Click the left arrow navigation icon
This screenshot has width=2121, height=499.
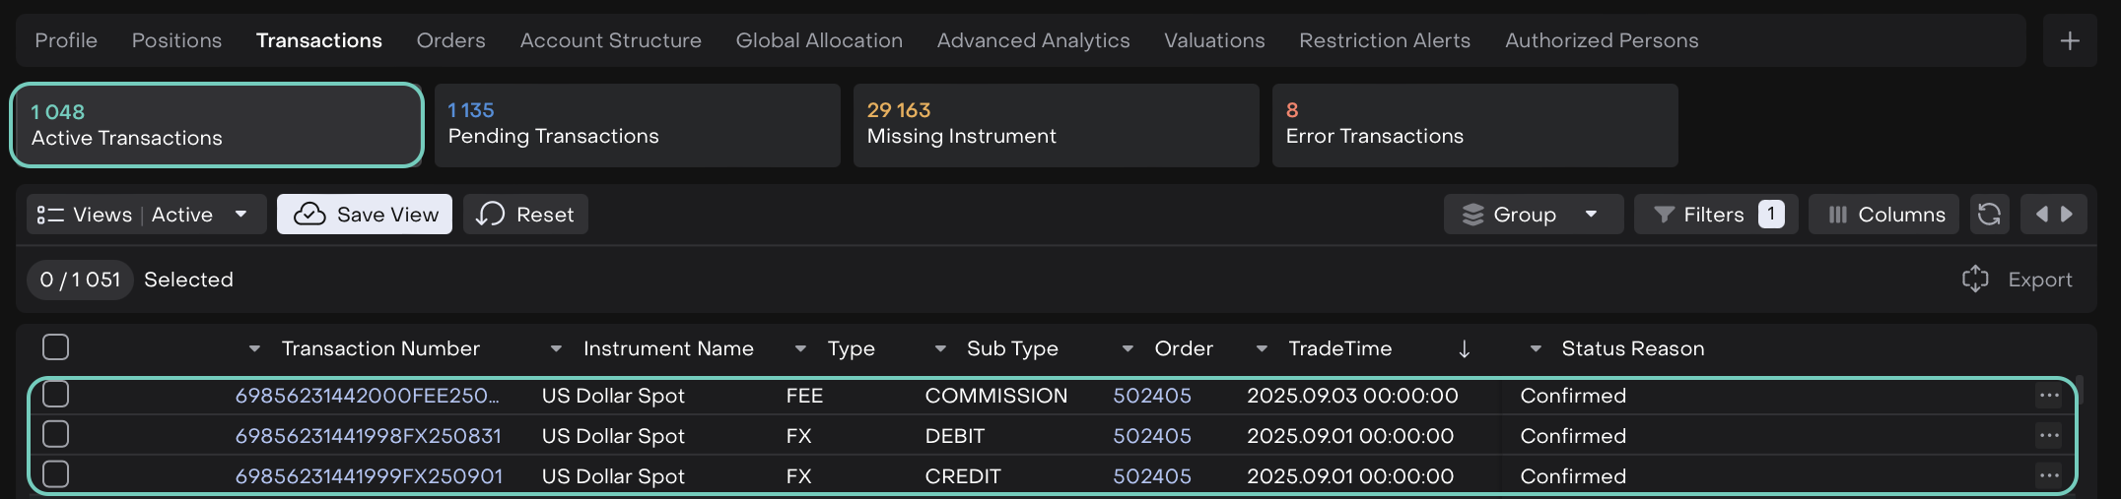point(2041,215)
